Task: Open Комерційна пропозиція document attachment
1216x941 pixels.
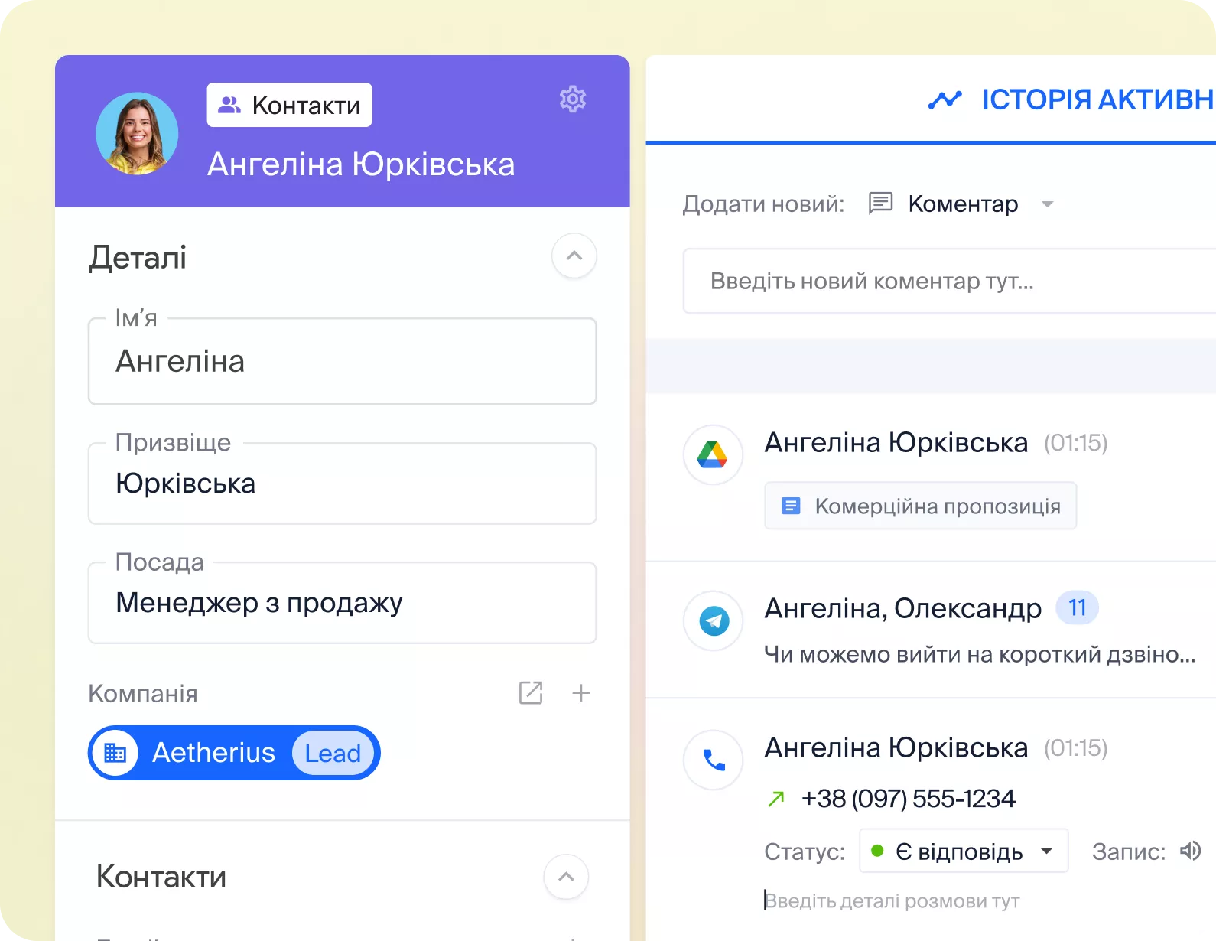Action: (x=920, y=506)
